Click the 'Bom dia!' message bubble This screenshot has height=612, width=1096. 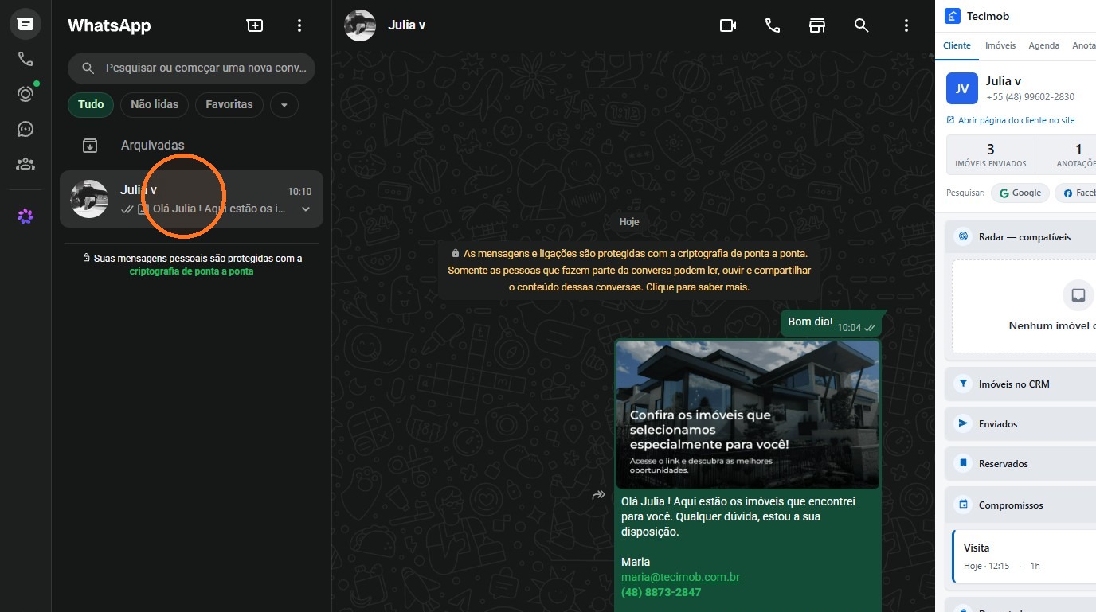[x=831, y=322]
